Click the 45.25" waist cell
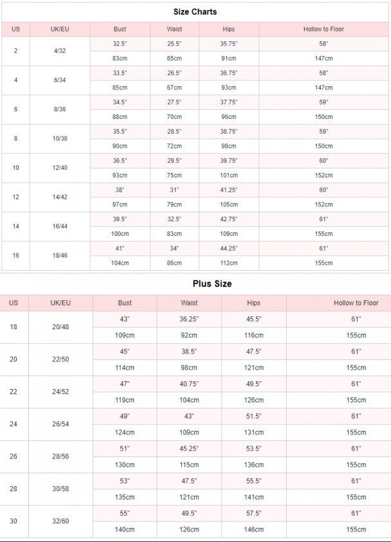Image resolution: width=391 pixels, height=542 pixels. tap(189, 449)
